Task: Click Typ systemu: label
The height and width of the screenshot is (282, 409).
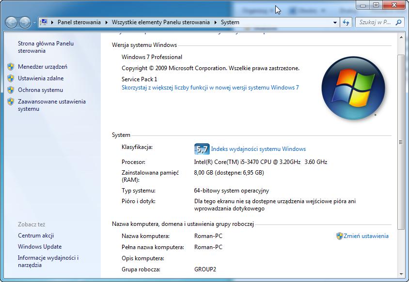Action: point(138,191)
